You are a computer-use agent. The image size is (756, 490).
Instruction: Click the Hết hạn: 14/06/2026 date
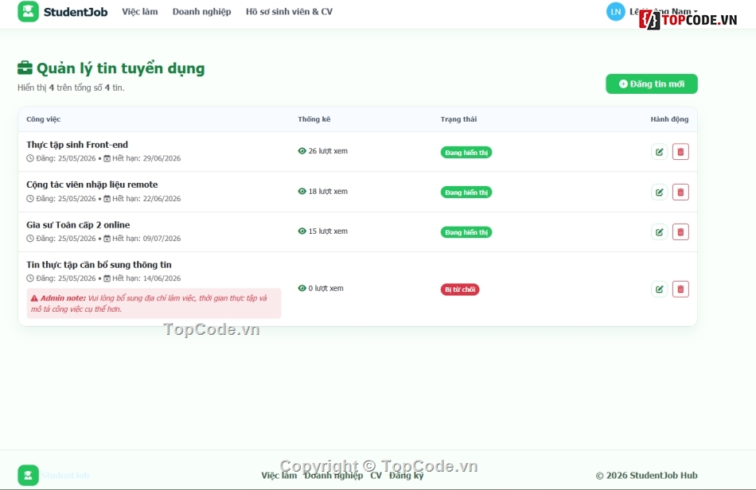pyautogui.click(x=146, y=278)
